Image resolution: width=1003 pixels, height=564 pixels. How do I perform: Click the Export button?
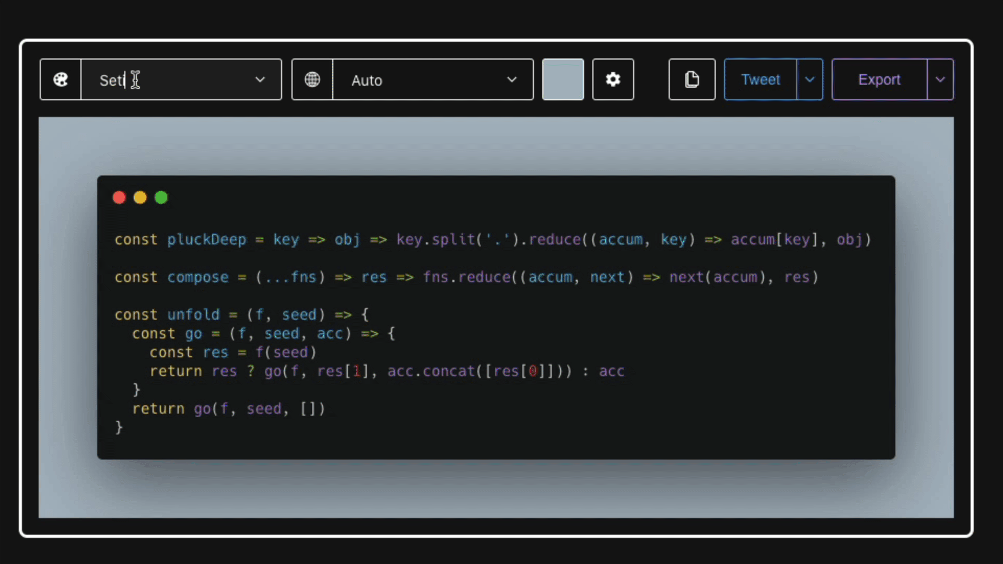[879, 79]
